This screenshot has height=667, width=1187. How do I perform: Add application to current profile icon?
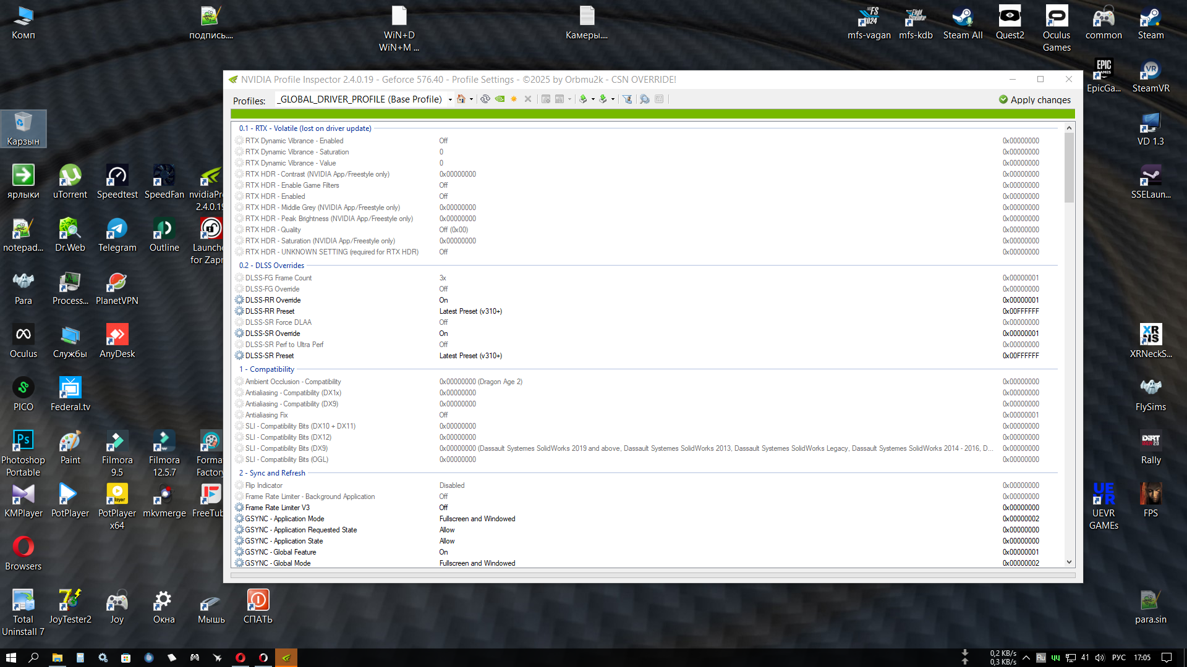pos(546,99)
